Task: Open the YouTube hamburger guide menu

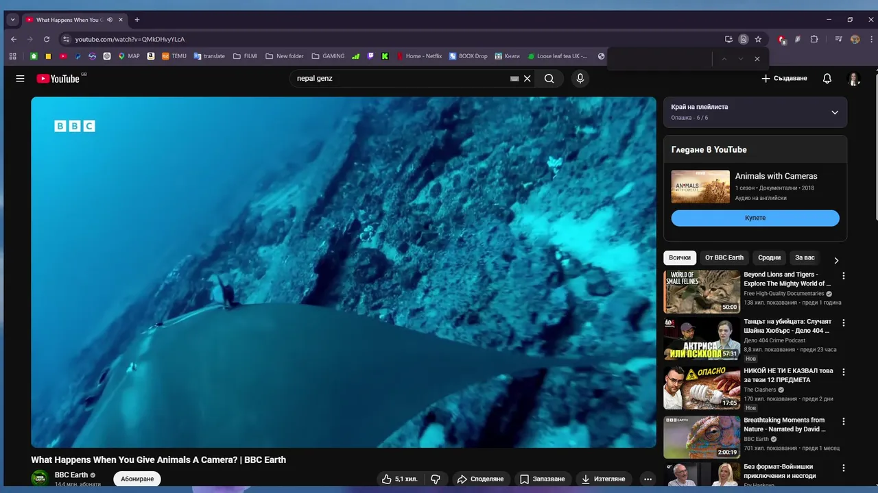Action: pos(20,79)
